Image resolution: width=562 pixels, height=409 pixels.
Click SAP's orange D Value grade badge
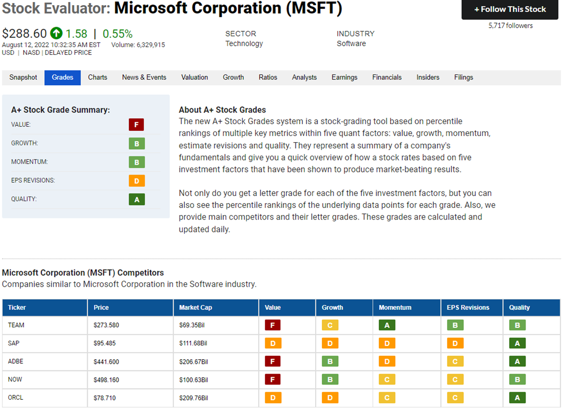pyautogui.click(x=273, y=343)
